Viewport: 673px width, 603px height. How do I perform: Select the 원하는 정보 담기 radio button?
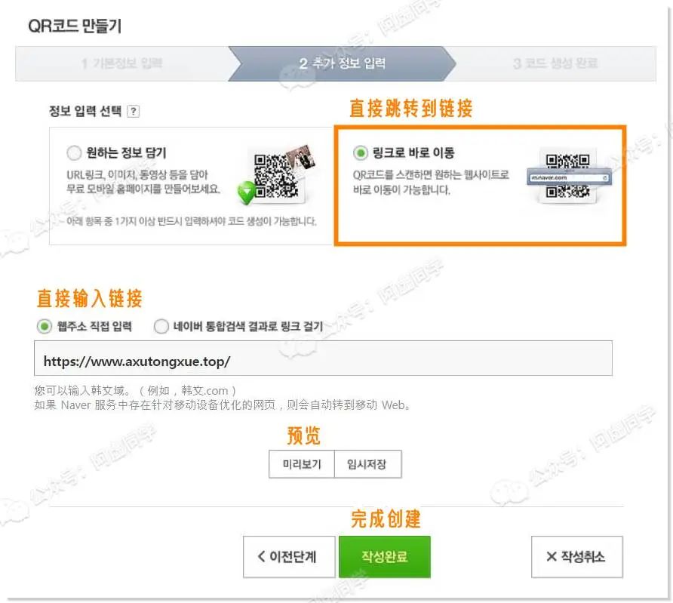pos(74,152)
